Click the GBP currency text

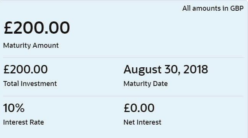click(x=237, y=8)
